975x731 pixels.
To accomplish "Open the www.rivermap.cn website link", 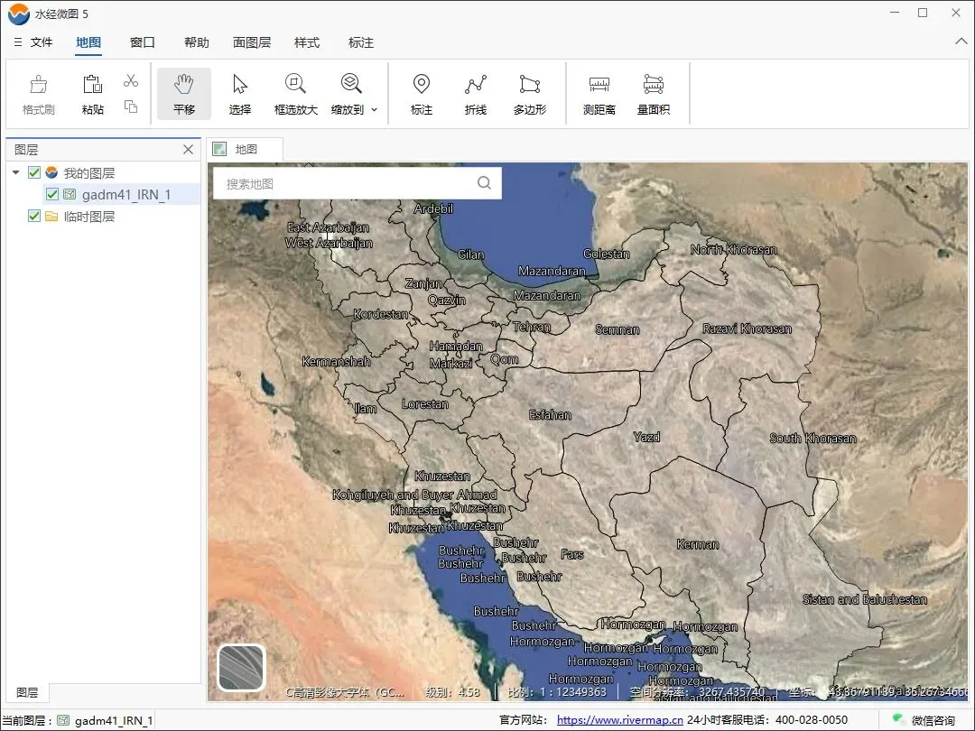I will pos(619,720).
